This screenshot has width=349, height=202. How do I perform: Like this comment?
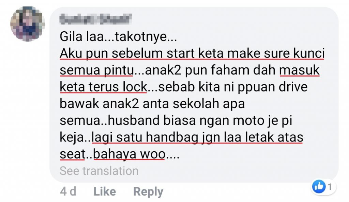point(105,191)
